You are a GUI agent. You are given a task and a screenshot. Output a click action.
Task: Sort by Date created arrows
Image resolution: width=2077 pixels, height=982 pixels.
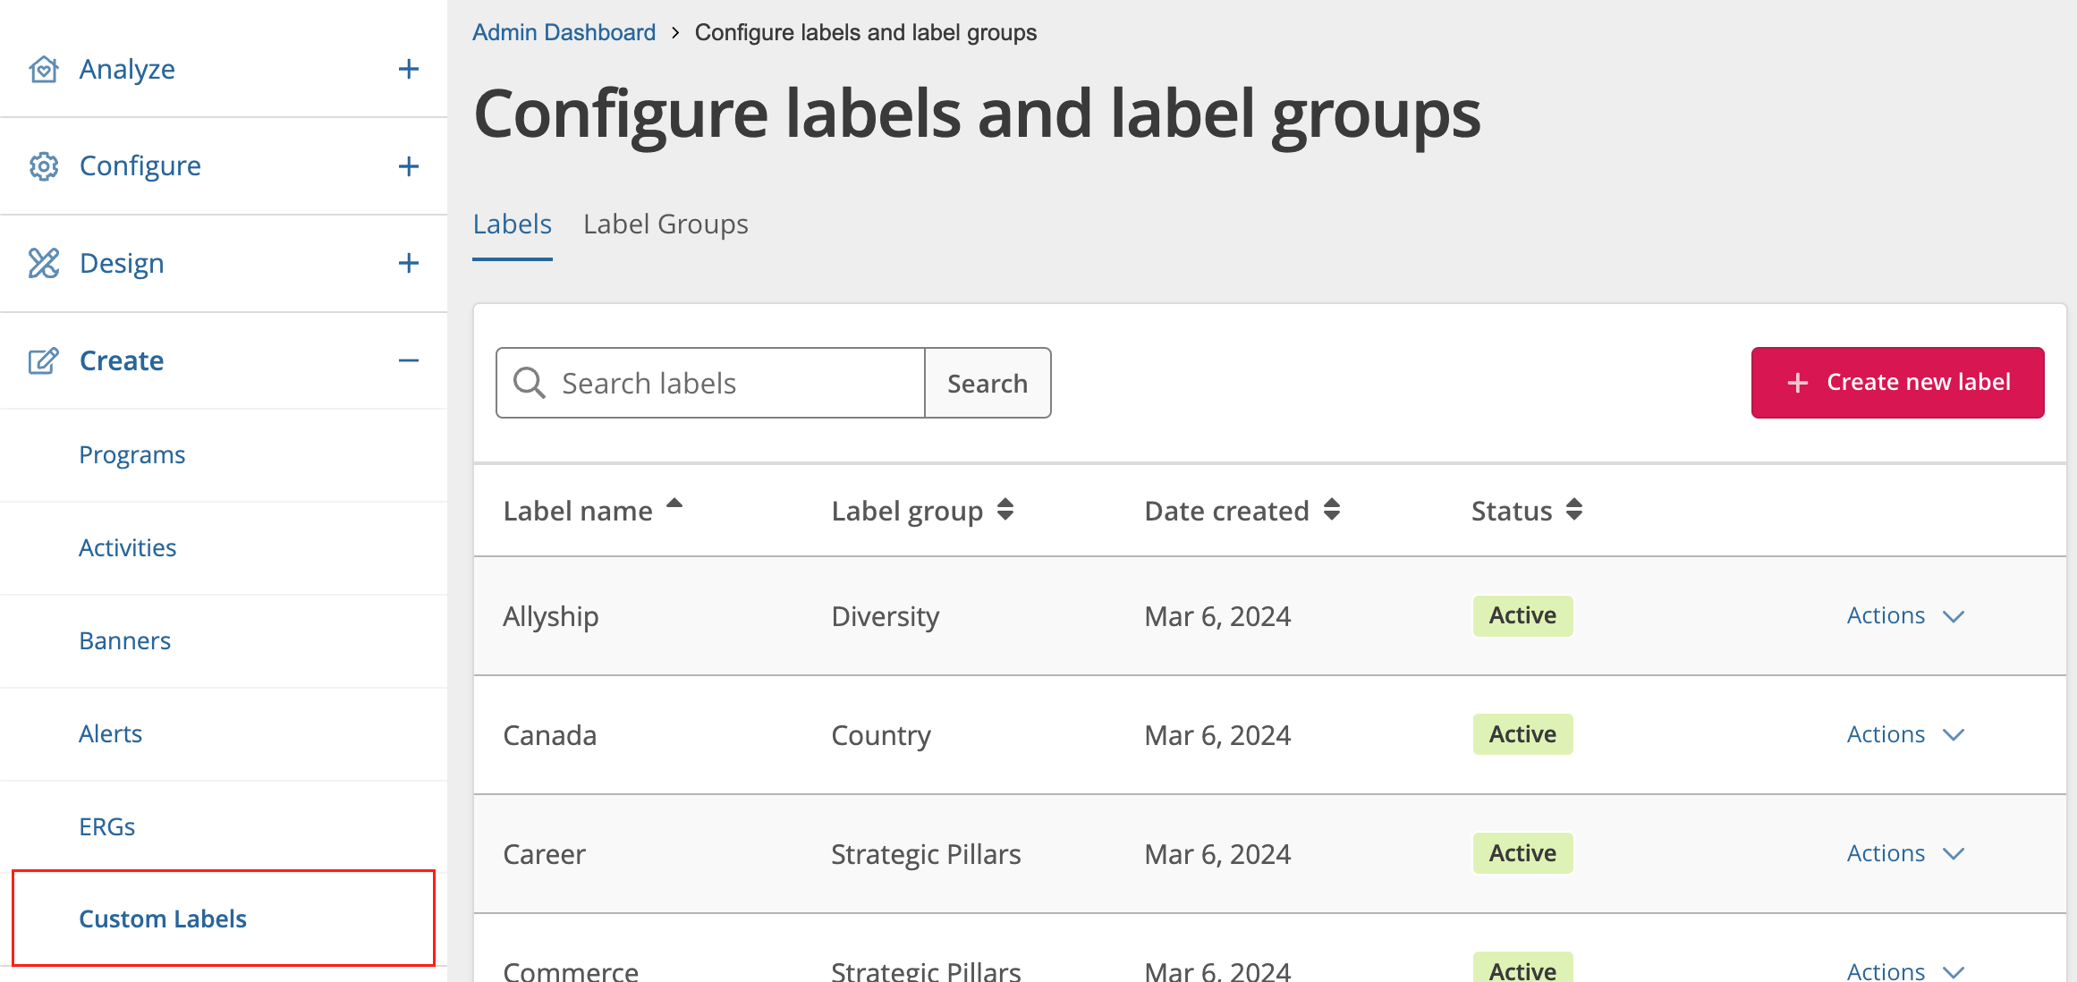click(x=1332, y=510)
